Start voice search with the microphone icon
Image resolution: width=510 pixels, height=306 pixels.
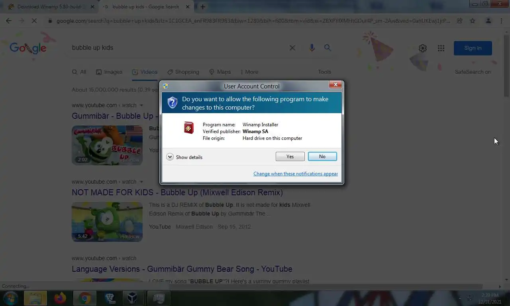tap(312, 48)
